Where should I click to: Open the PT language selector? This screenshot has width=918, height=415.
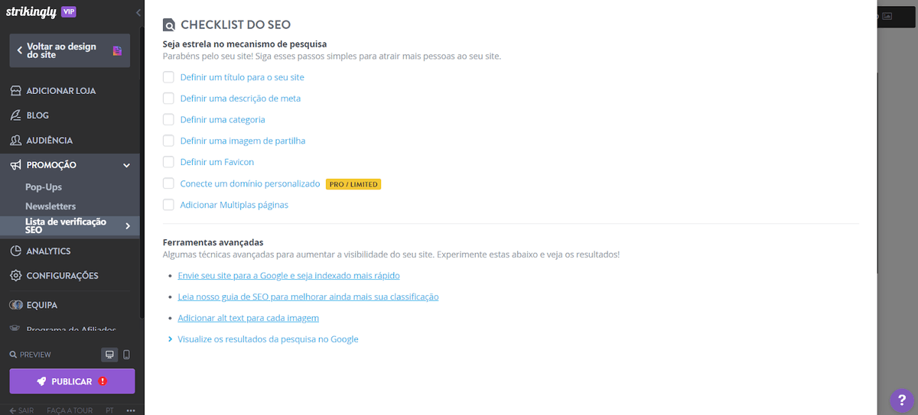pos(110,410)
